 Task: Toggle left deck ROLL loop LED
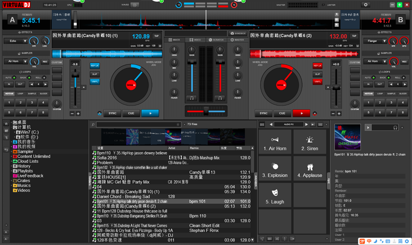(x=44, y=78)
